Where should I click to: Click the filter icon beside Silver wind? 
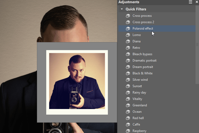(x=128, y=80)
